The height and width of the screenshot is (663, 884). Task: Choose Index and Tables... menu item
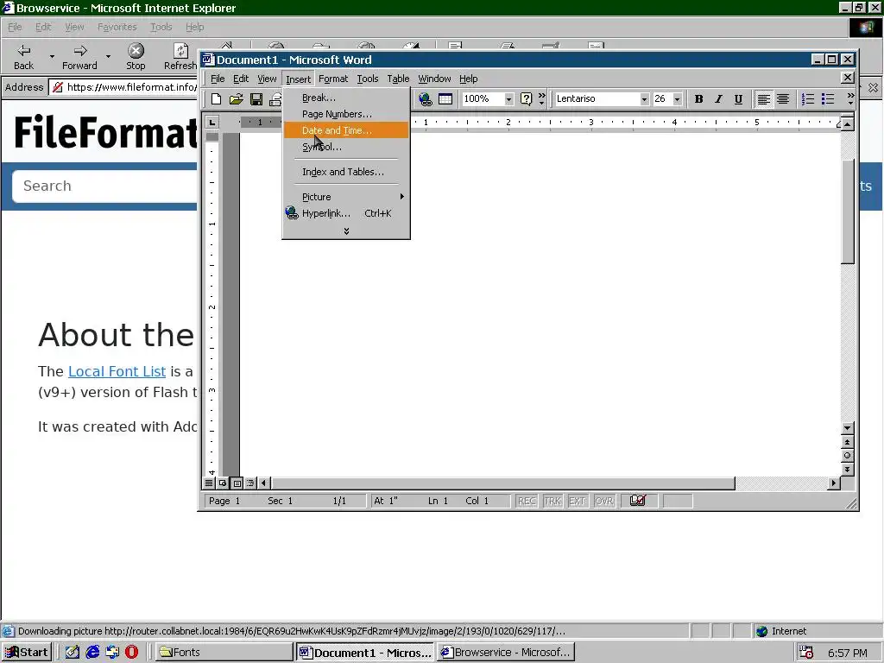[346, 172]
